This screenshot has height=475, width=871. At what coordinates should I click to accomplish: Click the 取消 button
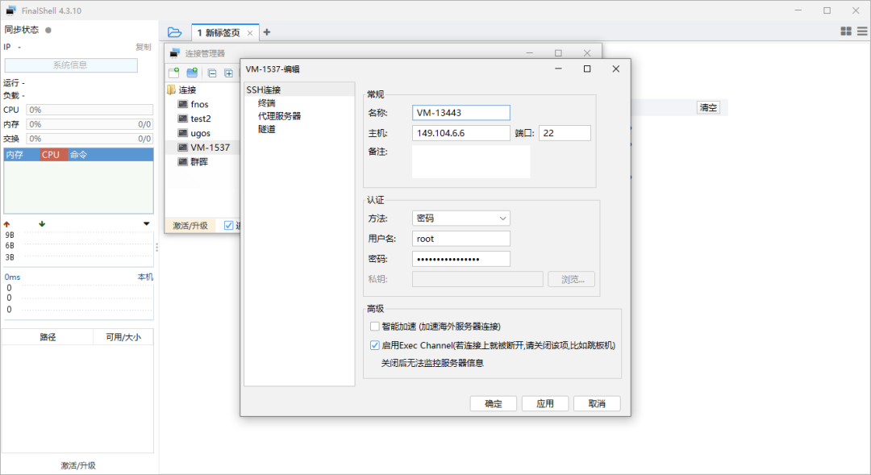(x=597, y=403)
